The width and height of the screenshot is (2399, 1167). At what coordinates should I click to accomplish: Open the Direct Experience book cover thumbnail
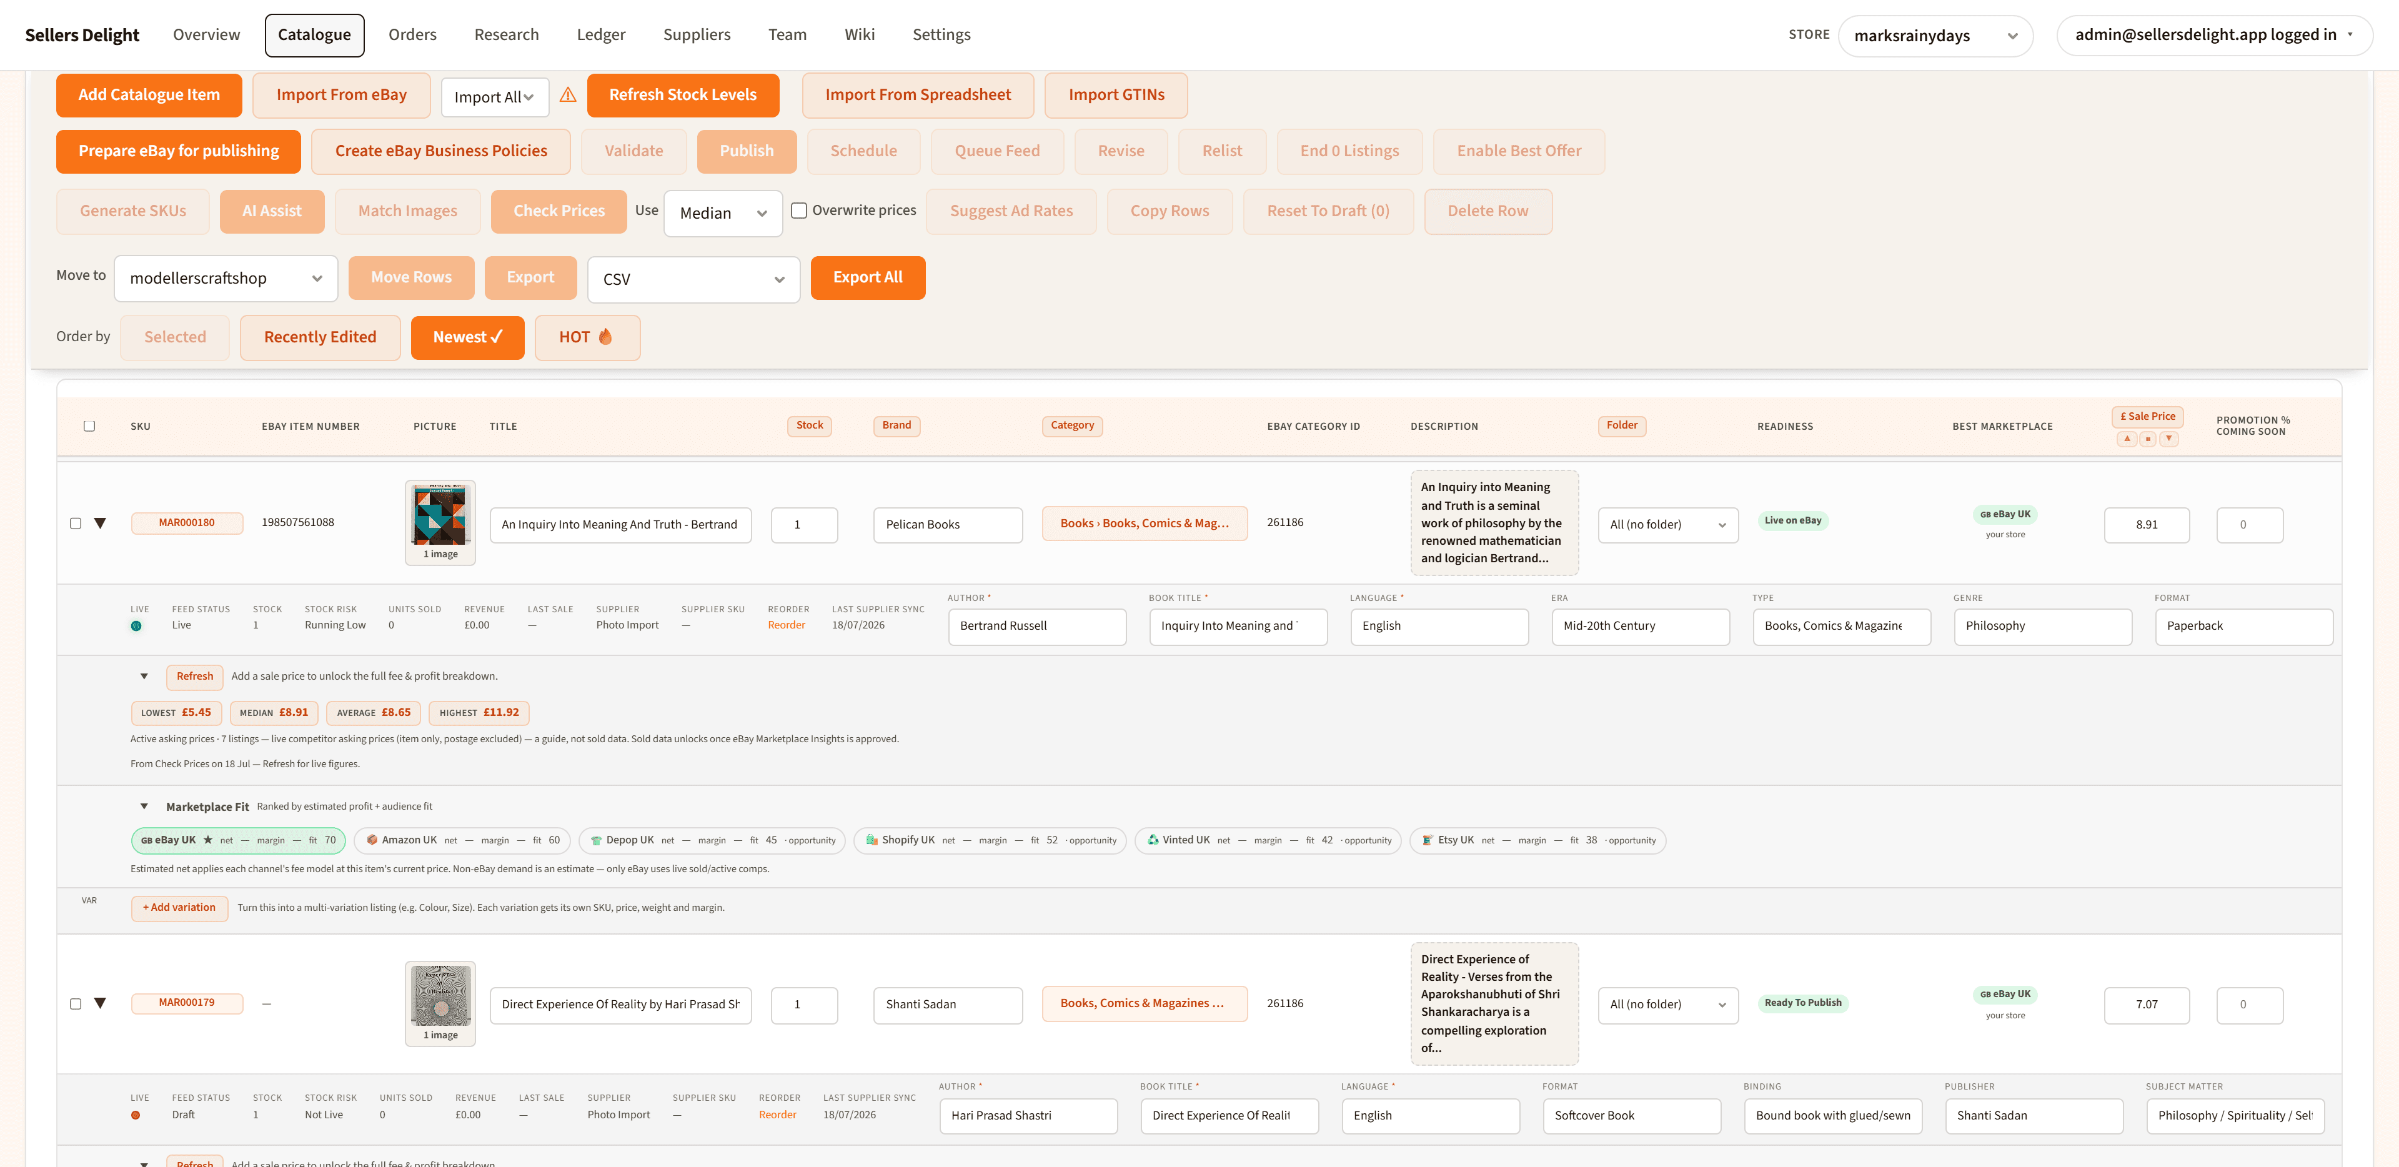tap(440, 996)
